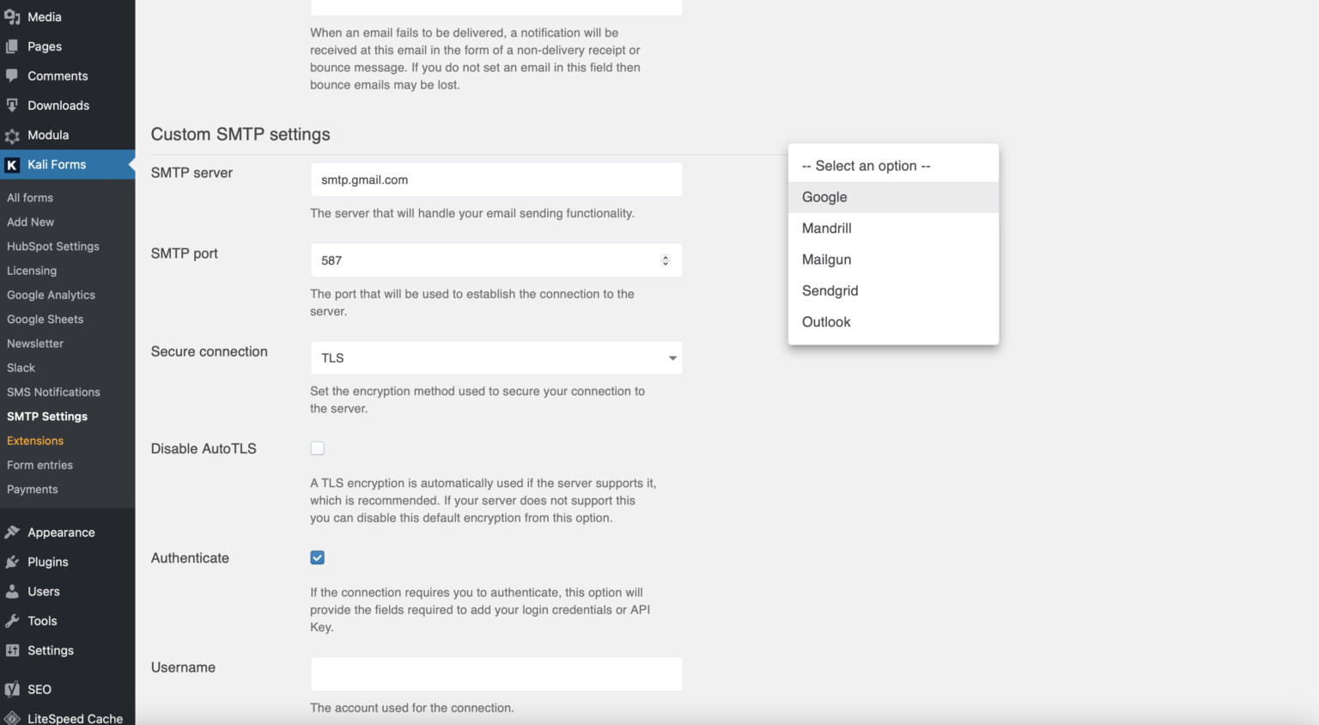Click the Media icon in sidebar
Screen dimensions: 1319x725
pyautogui.click(x=12, y=17)
